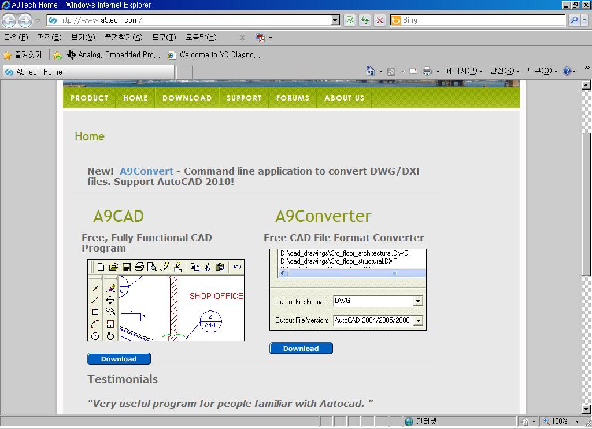Go to HOME in the green navigation

pyautogui.click(x=135, y=98)
